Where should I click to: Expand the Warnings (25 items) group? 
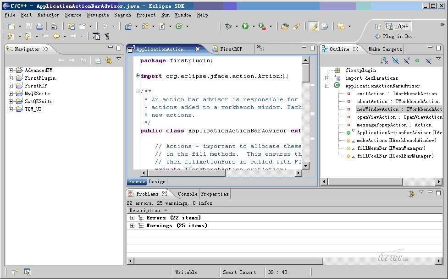[132, 225]
